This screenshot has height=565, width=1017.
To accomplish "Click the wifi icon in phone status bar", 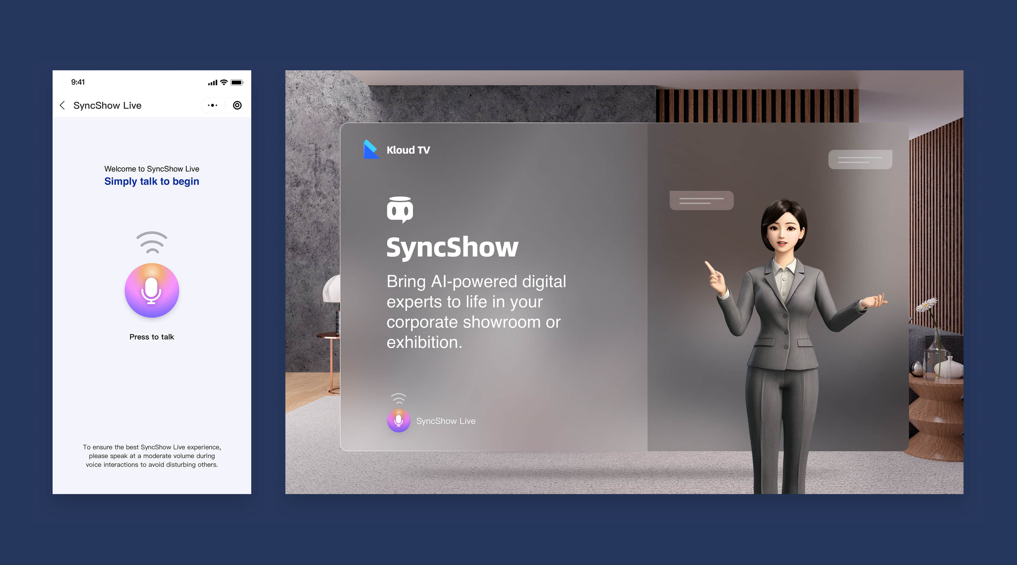I will [x=224, y=82].
